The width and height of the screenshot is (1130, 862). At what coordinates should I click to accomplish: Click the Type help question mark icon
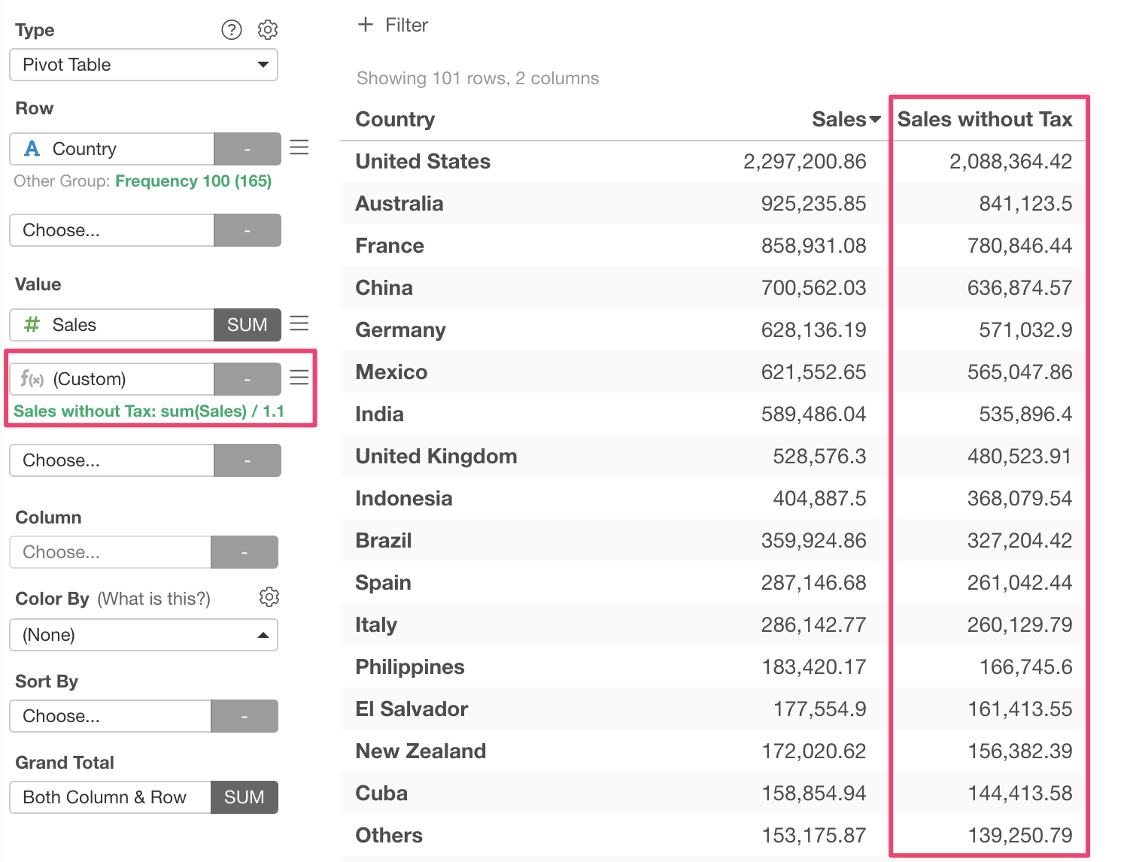[232, 30]
